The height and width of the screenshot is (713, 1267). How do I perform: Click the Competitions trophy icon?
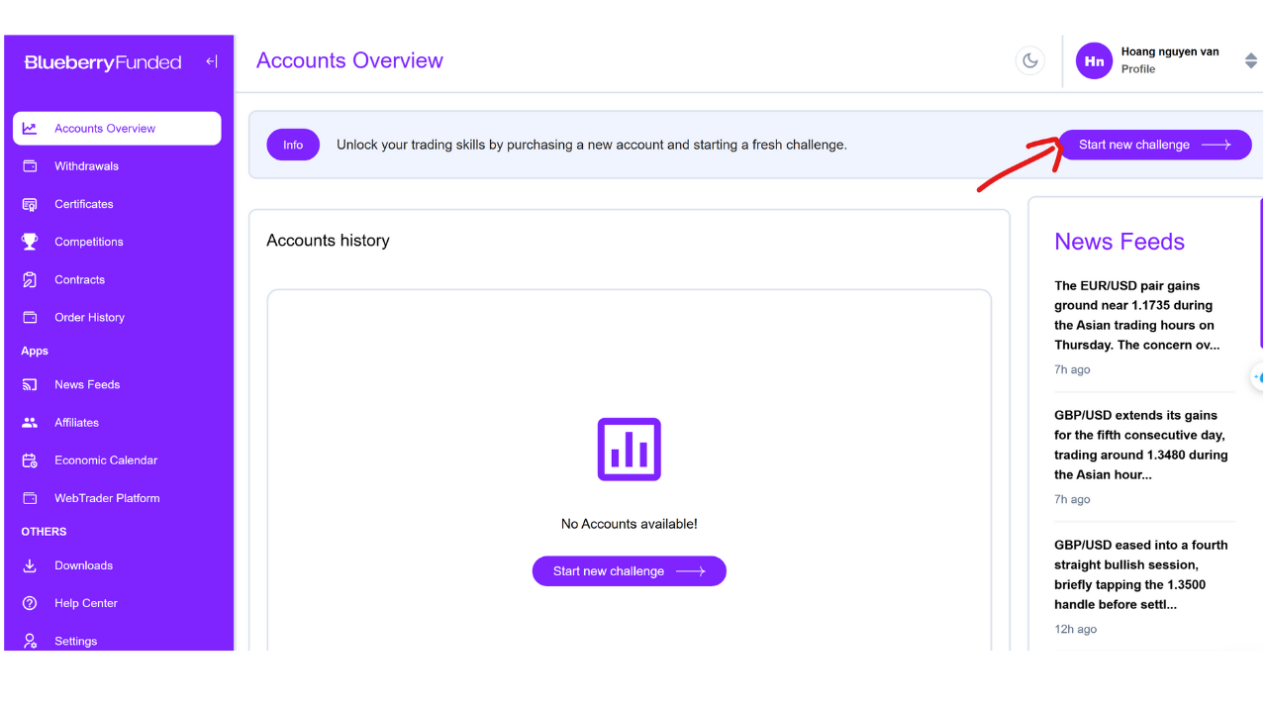point(30,242)
